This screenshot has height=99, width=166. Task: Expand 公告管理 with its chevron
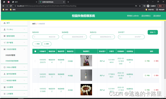(x=24, y=94)
